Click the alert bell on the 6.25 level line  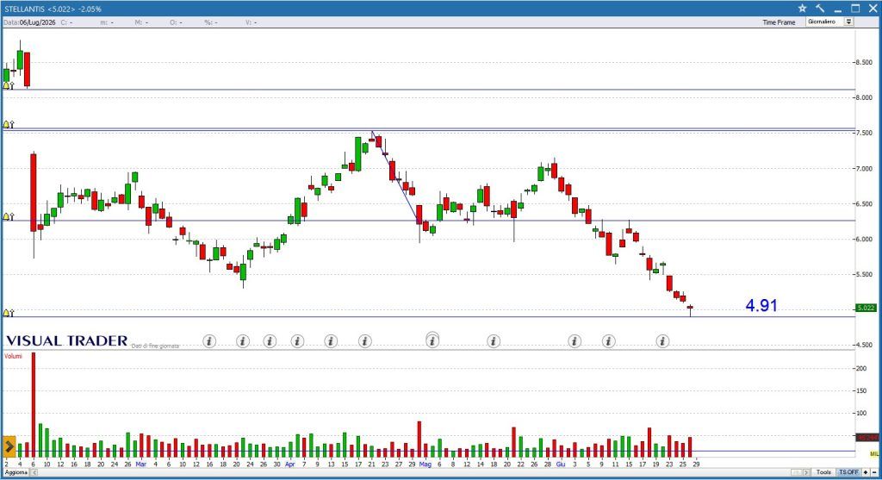click(x=8, y=216)
